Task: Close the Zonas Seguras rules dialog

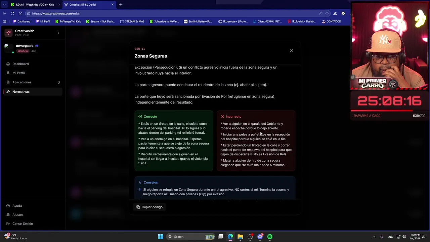Action: [x=291, y=51]
